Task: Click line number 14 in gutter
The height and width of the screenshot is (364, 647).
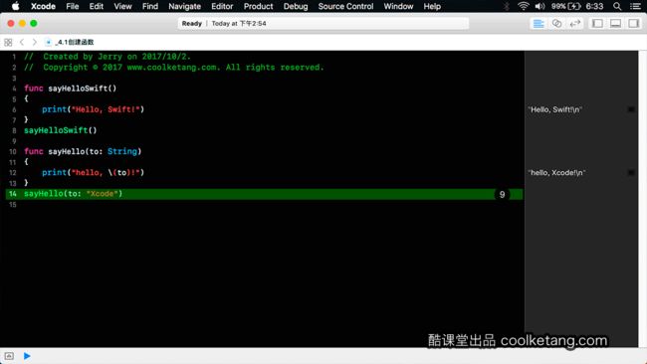Action: coord(13,194)
